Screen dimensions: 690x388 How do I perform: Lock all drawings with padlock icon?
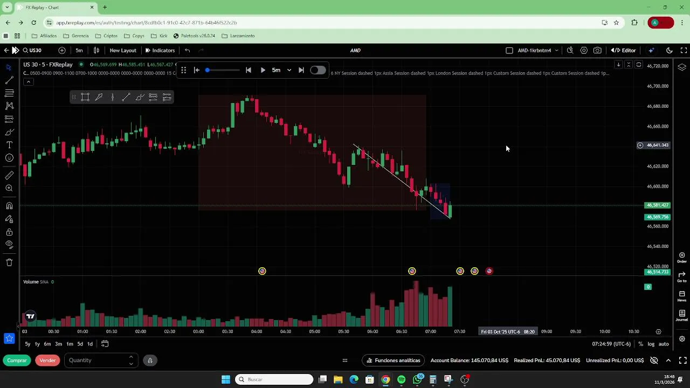coord(9,232)
